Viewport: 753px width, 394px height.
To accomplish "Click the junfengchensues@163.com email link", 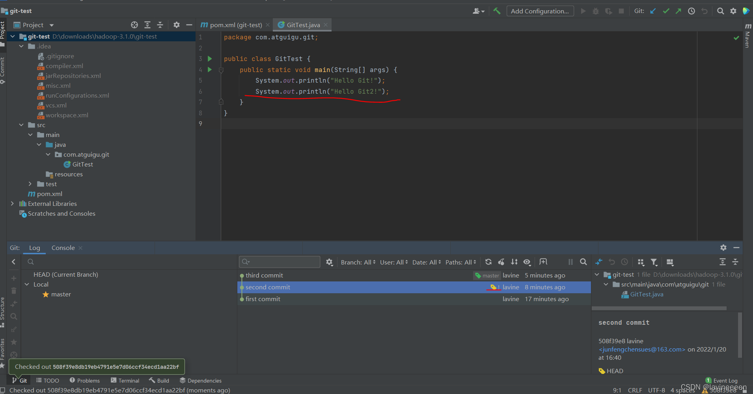I will click(x=642, y=350).
